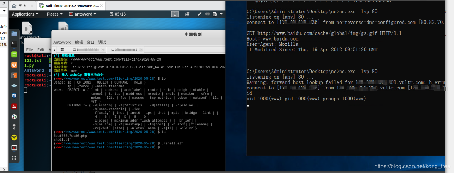
Task: Click the Host: www.baidu.com line in cmd
Action: 272,39
